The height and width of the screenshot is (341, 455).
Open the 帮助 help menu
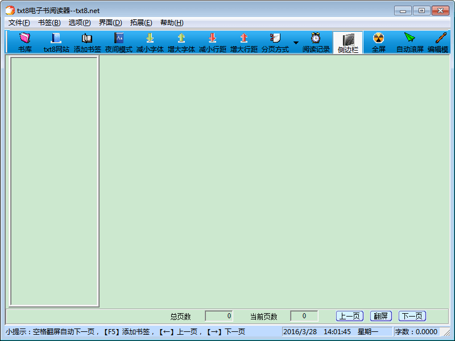click(x=171, y=22)
